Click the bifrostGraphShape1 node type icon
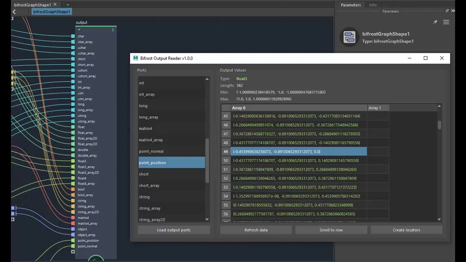Screen dimensions: 466x262 (349, 37)
